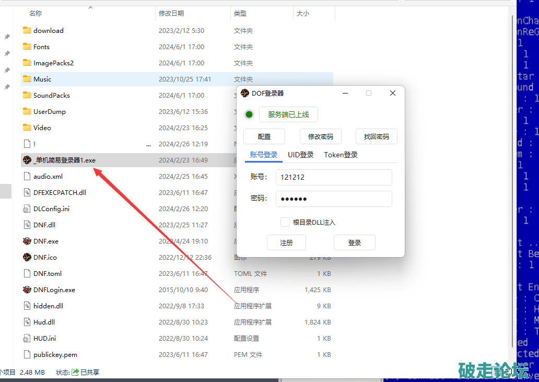The height and width of the screenshot is (382, 539).
Task: Click the DNF.ico file icon
Action: coord(27,258)
